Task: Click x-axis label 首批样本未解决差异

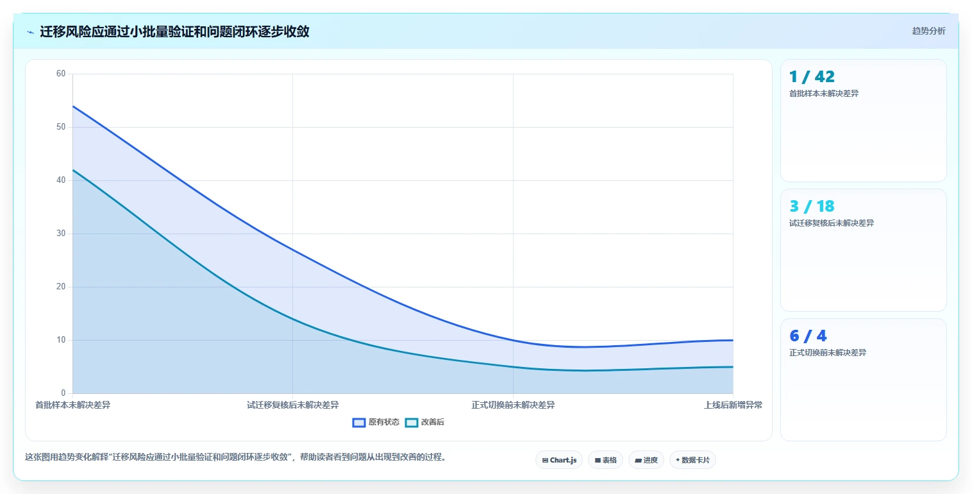Action: point(72,405)
